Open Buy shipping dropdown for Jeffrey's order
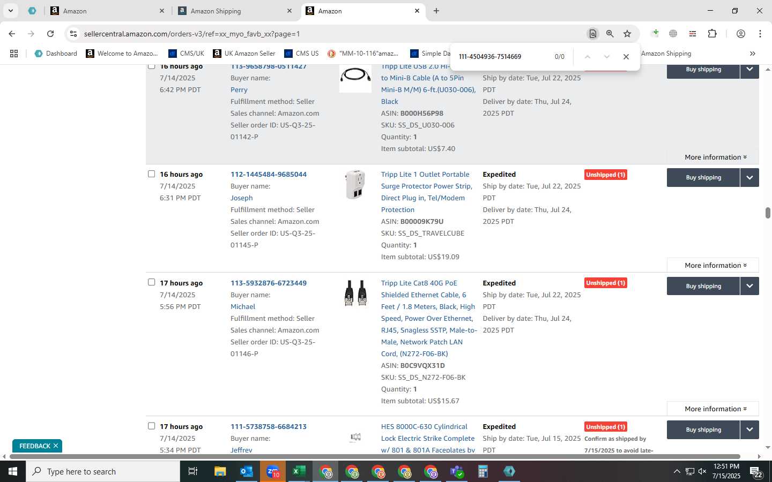Screen dimensions: 772x482 pos(749,430)
